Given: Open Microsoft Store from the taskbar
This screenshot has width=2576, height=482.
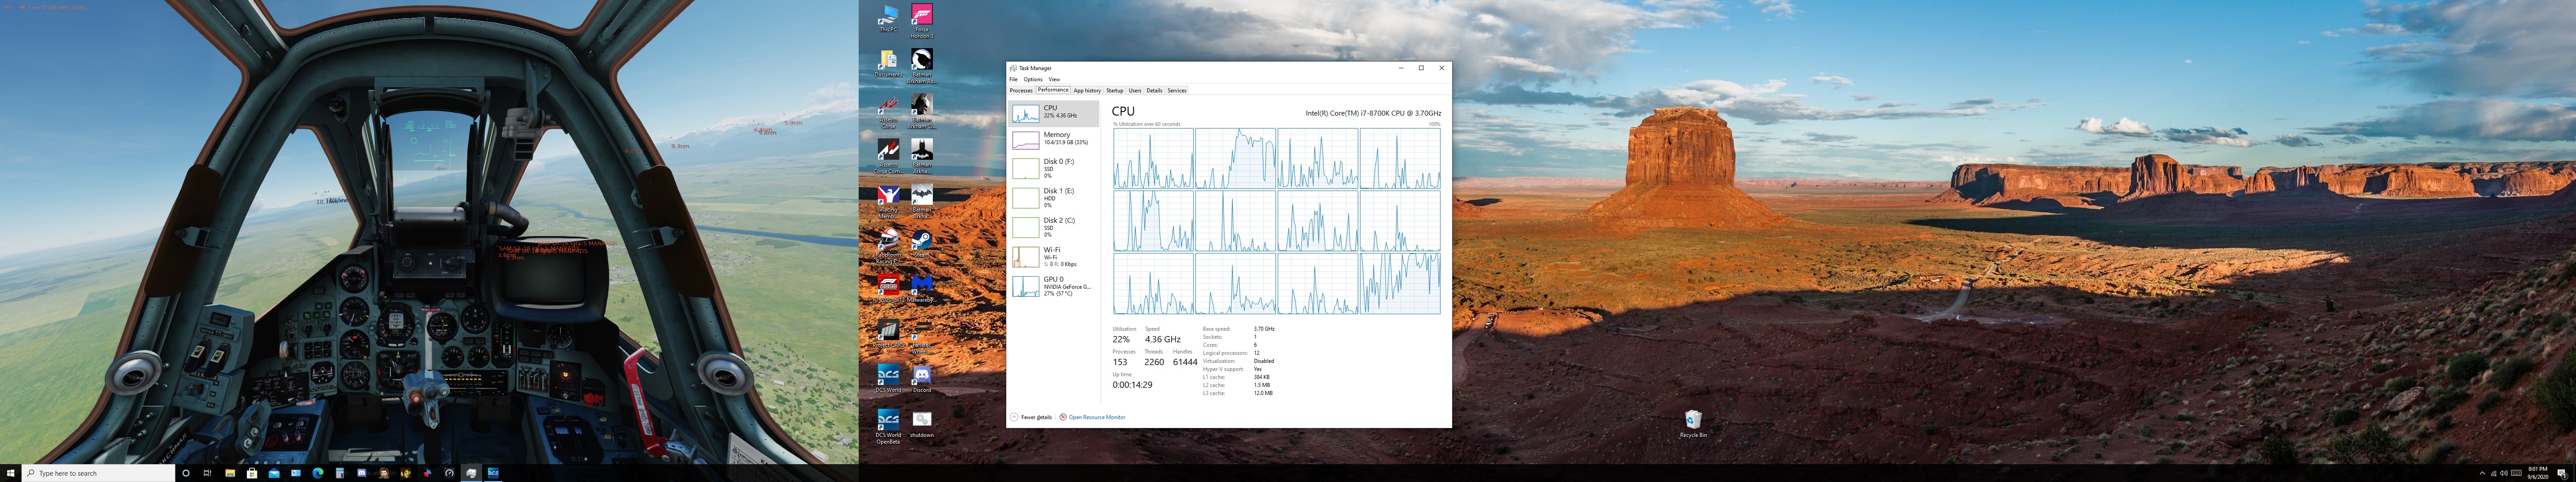Looking at the screenshot, I should [x=252, y=473].
